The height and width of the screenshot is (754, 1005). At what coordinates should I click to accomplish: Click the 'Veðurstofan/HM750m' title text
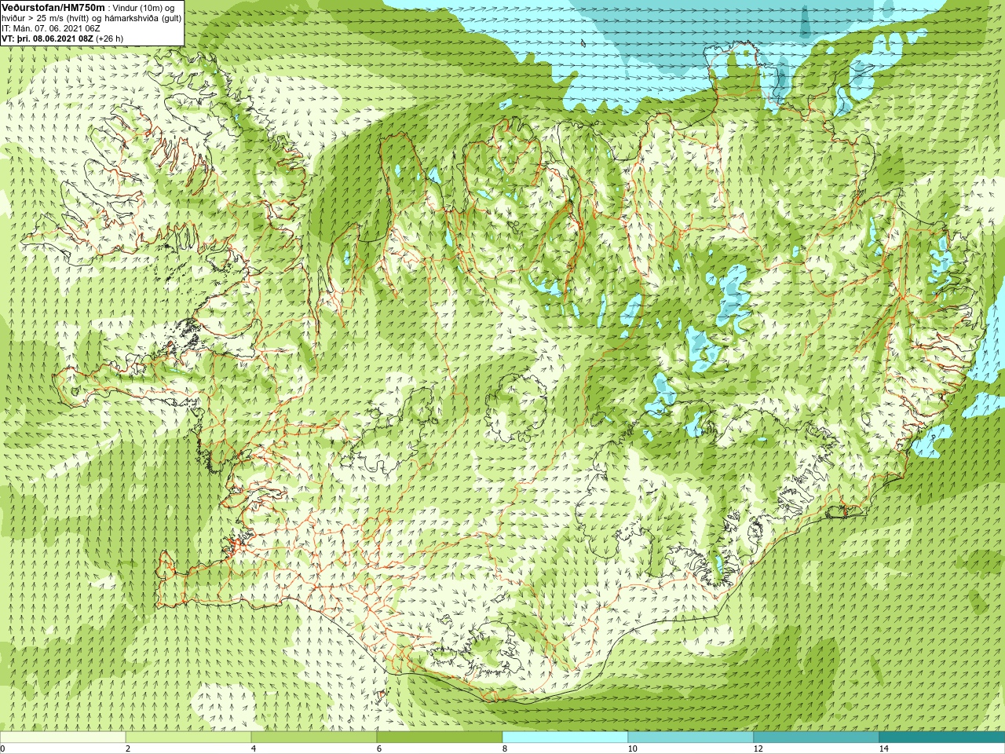(53, 7)
